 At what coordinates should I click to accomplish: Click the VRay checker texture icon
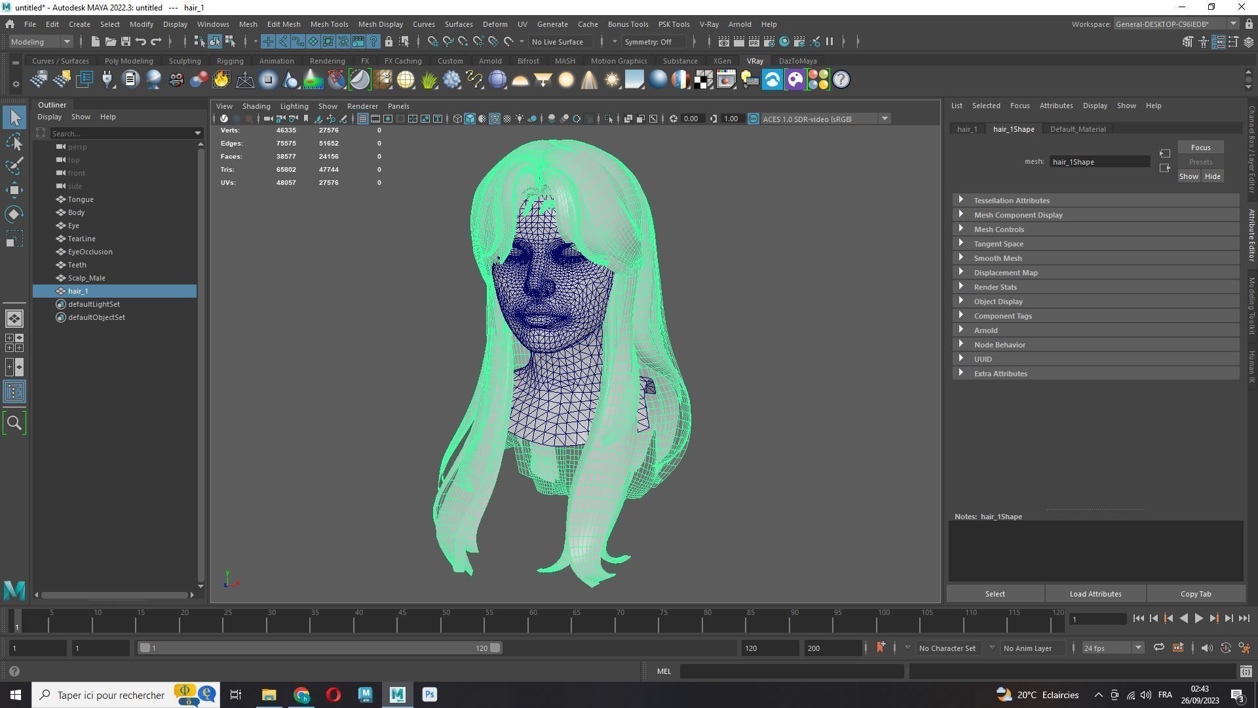point(704,80)
